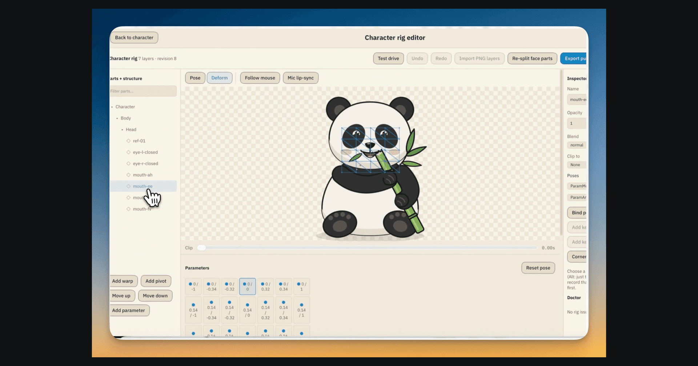Switch to Deform mode
The height and width of the screenshot is (366, 698).
tap(220, 78)
